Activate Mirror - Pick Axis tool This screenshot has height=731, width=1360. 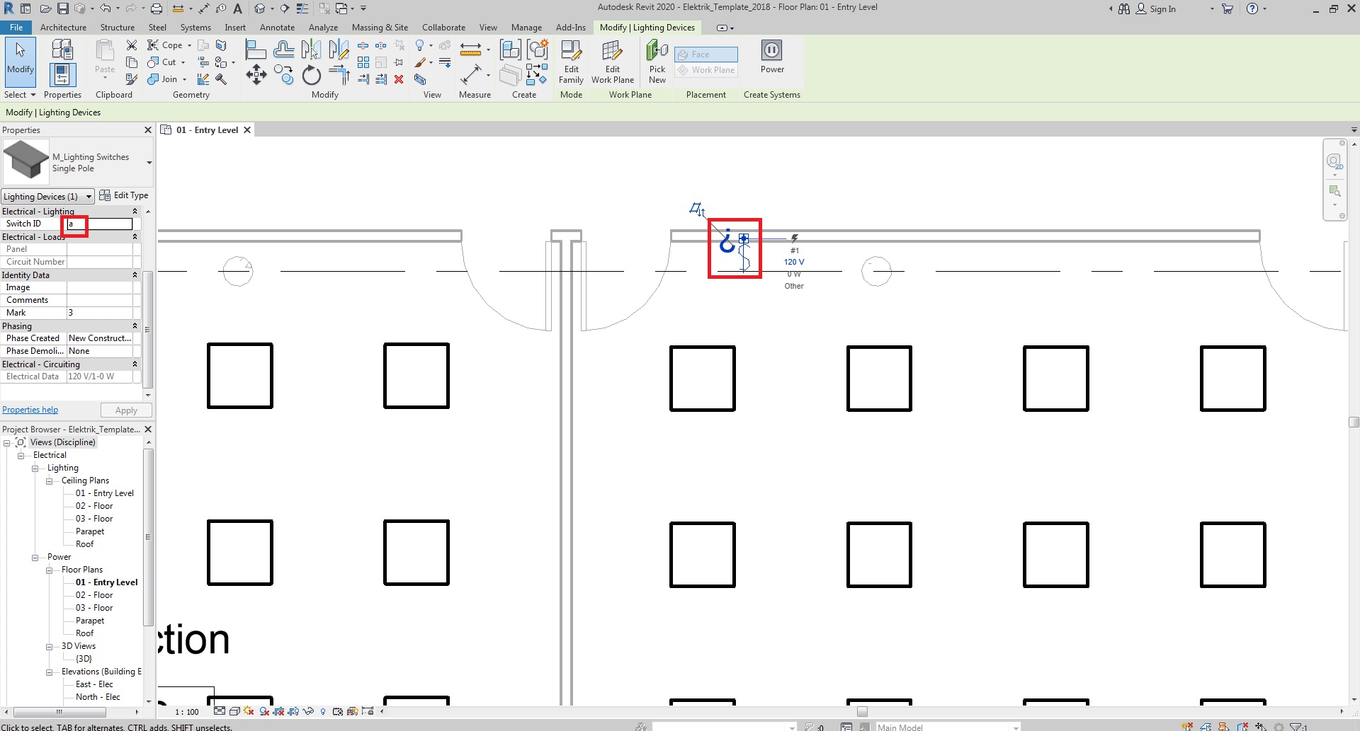[311, 49]
